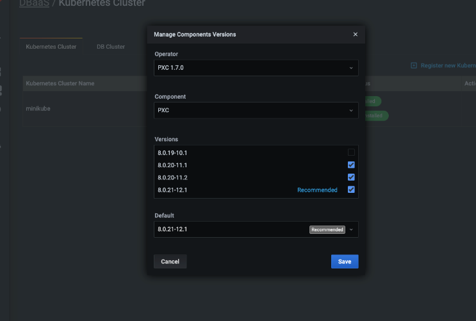This screenshot has height=321, width=476.
Task: Select version text 8.0.20-11.2
Action: click(x=172, y=177)
